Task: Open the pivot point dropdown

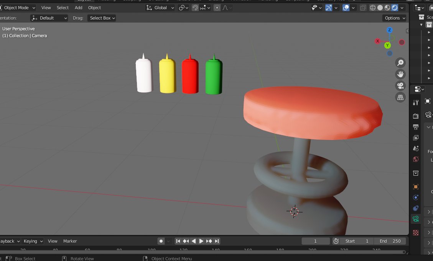Action: [183, 8]
